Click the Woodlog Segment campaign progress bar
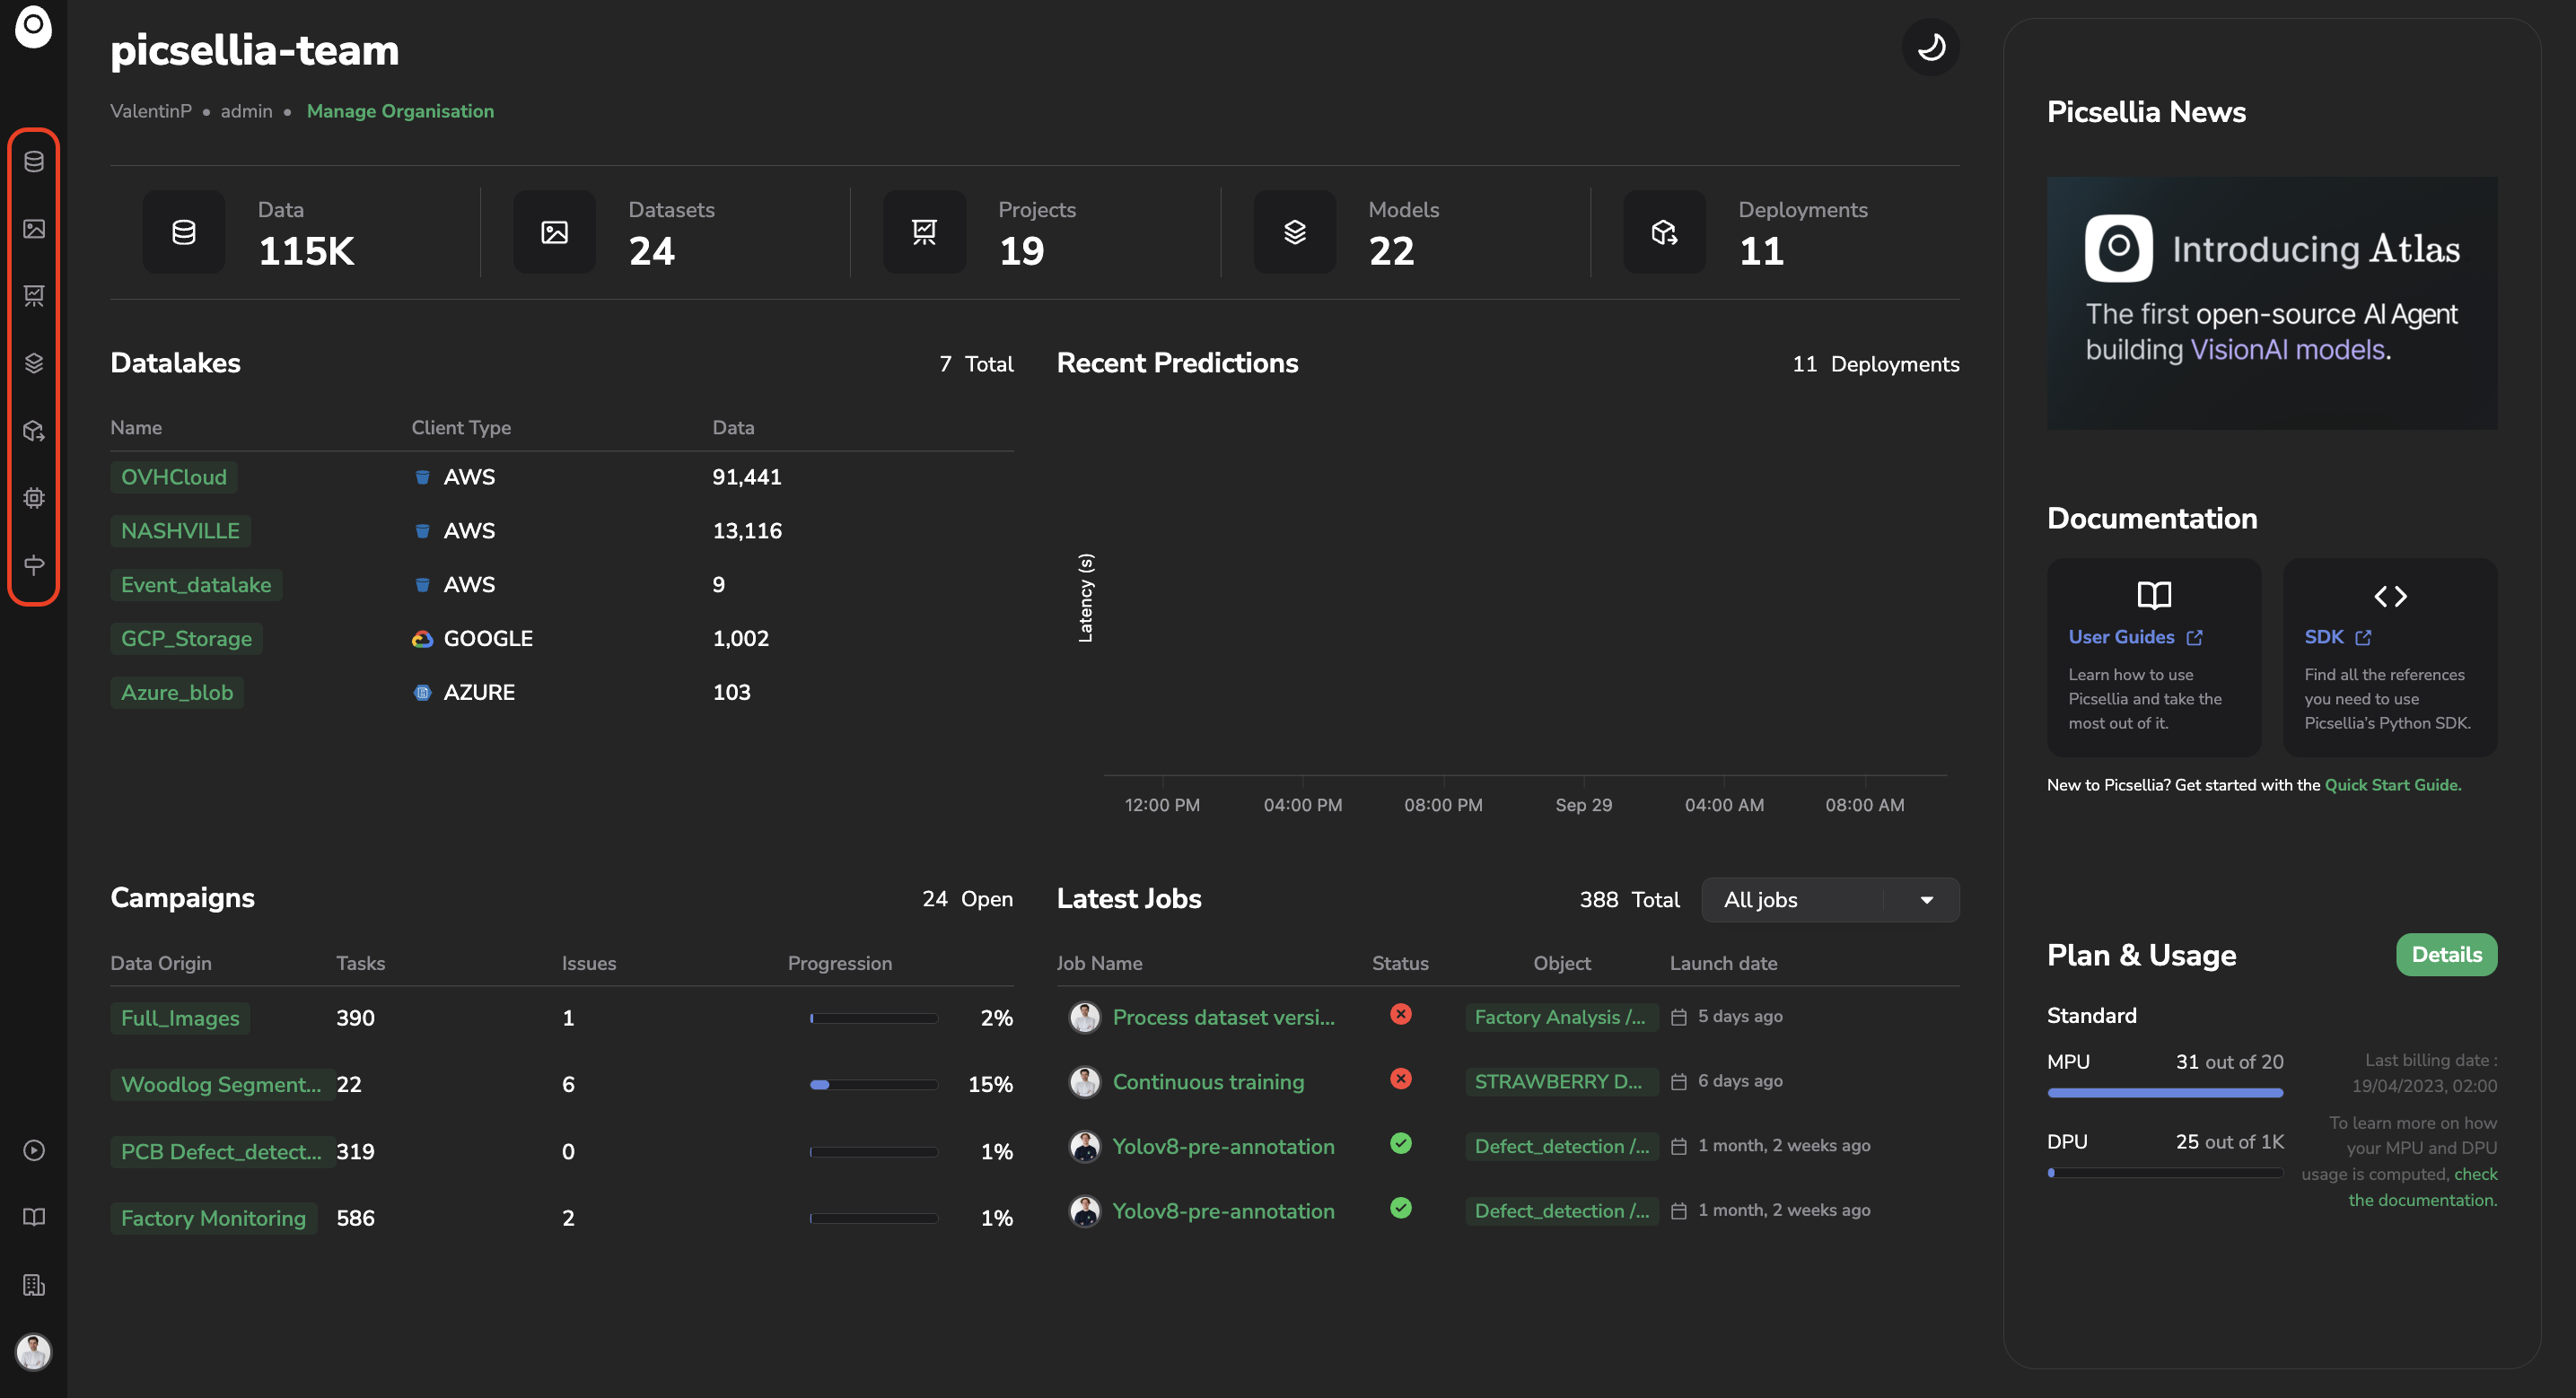The image size is (2576, 1398). tap(873, 1084)
